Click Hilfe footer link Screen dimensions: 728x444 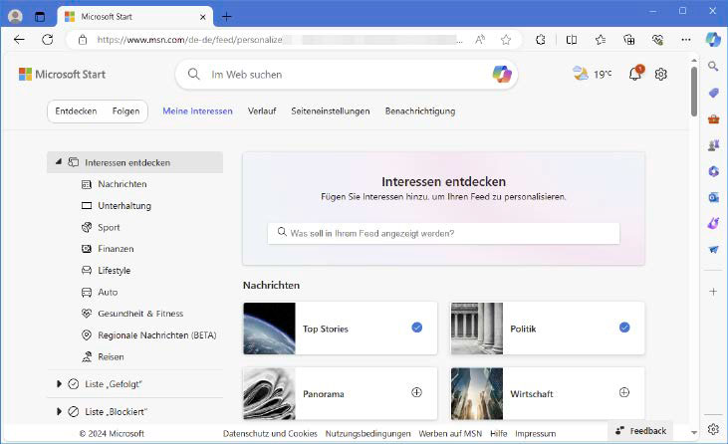(499, 434)
